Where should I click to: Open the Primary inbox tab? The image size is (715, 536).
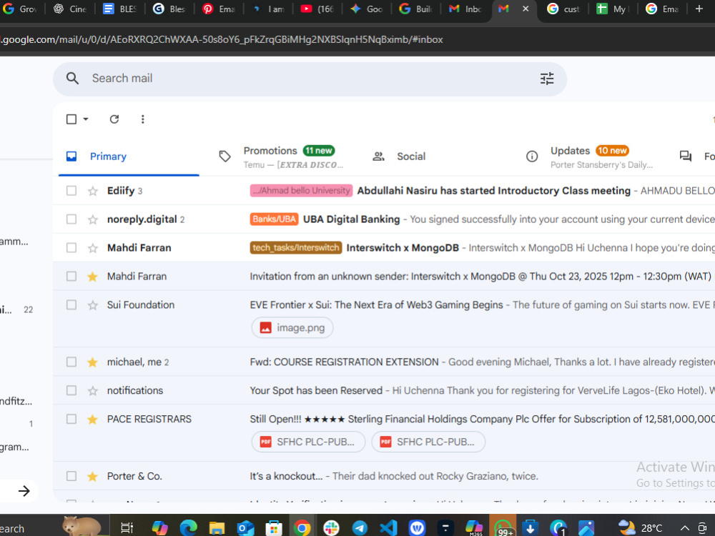coord(129,157)
